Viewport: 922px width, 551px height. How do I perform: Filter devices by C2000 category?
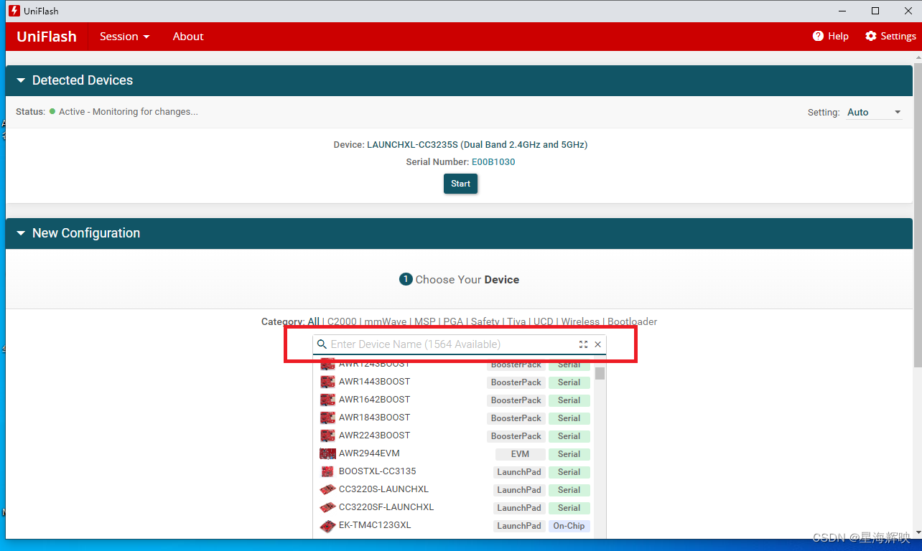tap(342, 322)
